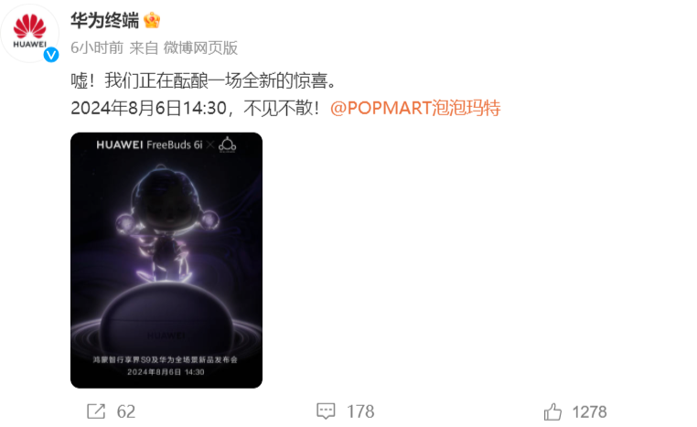Click the like count 1278
The image size is (697, 427).
pos(589,411)
